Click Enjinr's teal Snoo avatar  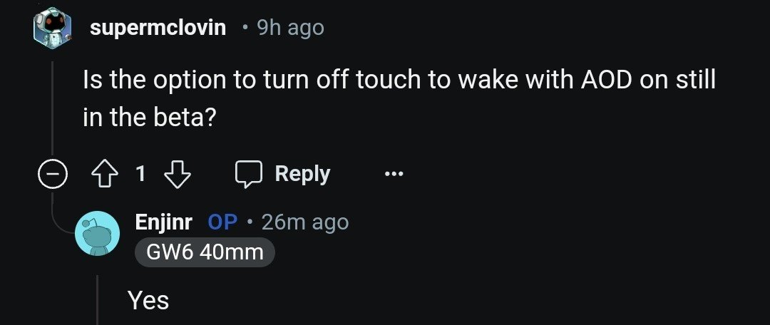point(97,233)
